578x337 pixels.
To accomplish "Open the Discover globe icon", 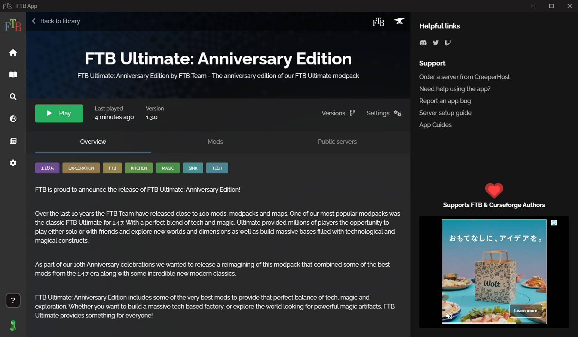I will coord(13,119).
